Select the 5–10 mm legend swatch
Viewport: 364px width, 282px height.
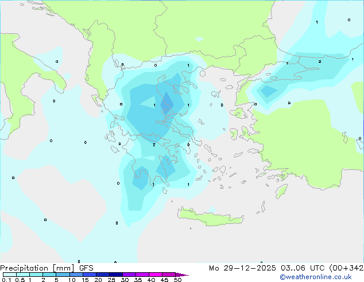pyautogui.click(x=63, y=275)
